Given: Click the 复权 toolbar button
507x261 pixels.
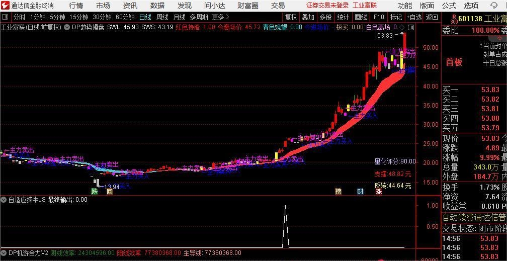Looking at the screenshot, I should point(291,17).
